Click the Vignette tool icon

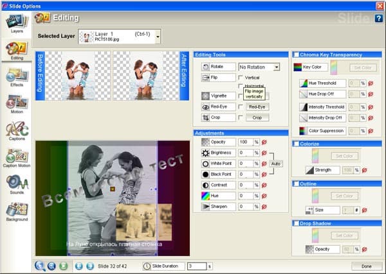click(x=205, y=96)
